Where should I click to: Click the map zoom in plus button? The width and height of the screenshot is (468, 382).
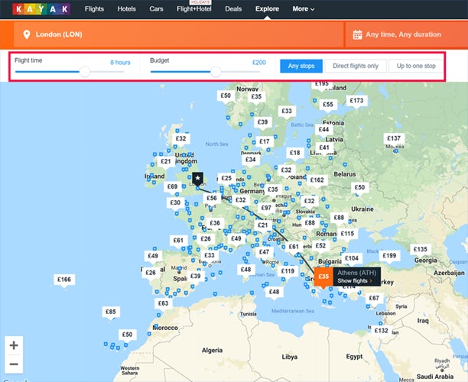pos(14,345)
